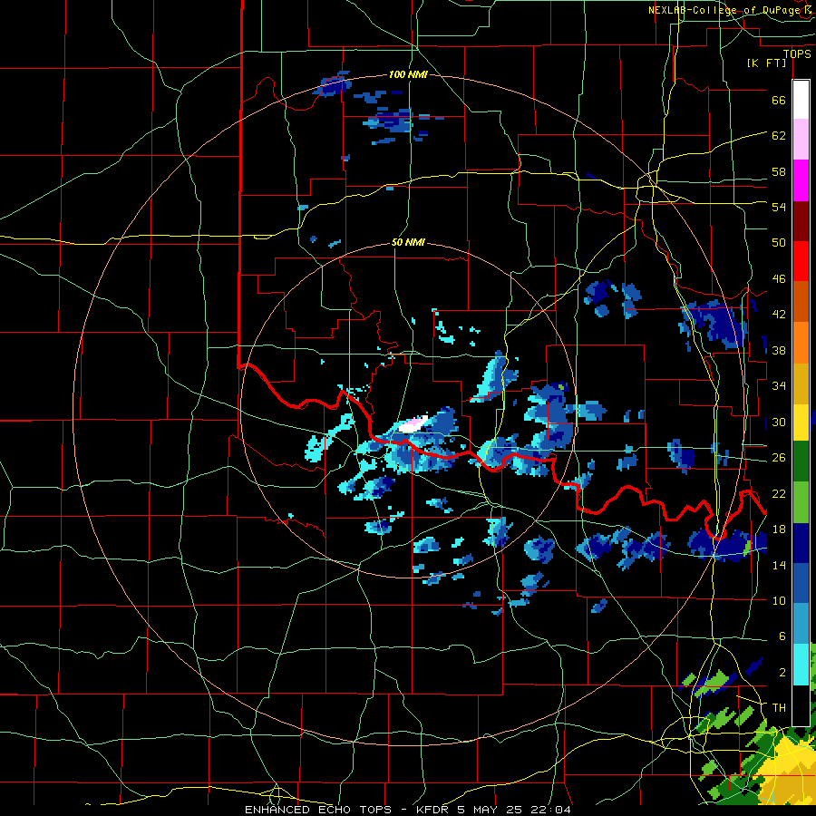Click the light green legend swatch near 22
Viewport: 816px width, 816px height.
coord(801,502)
